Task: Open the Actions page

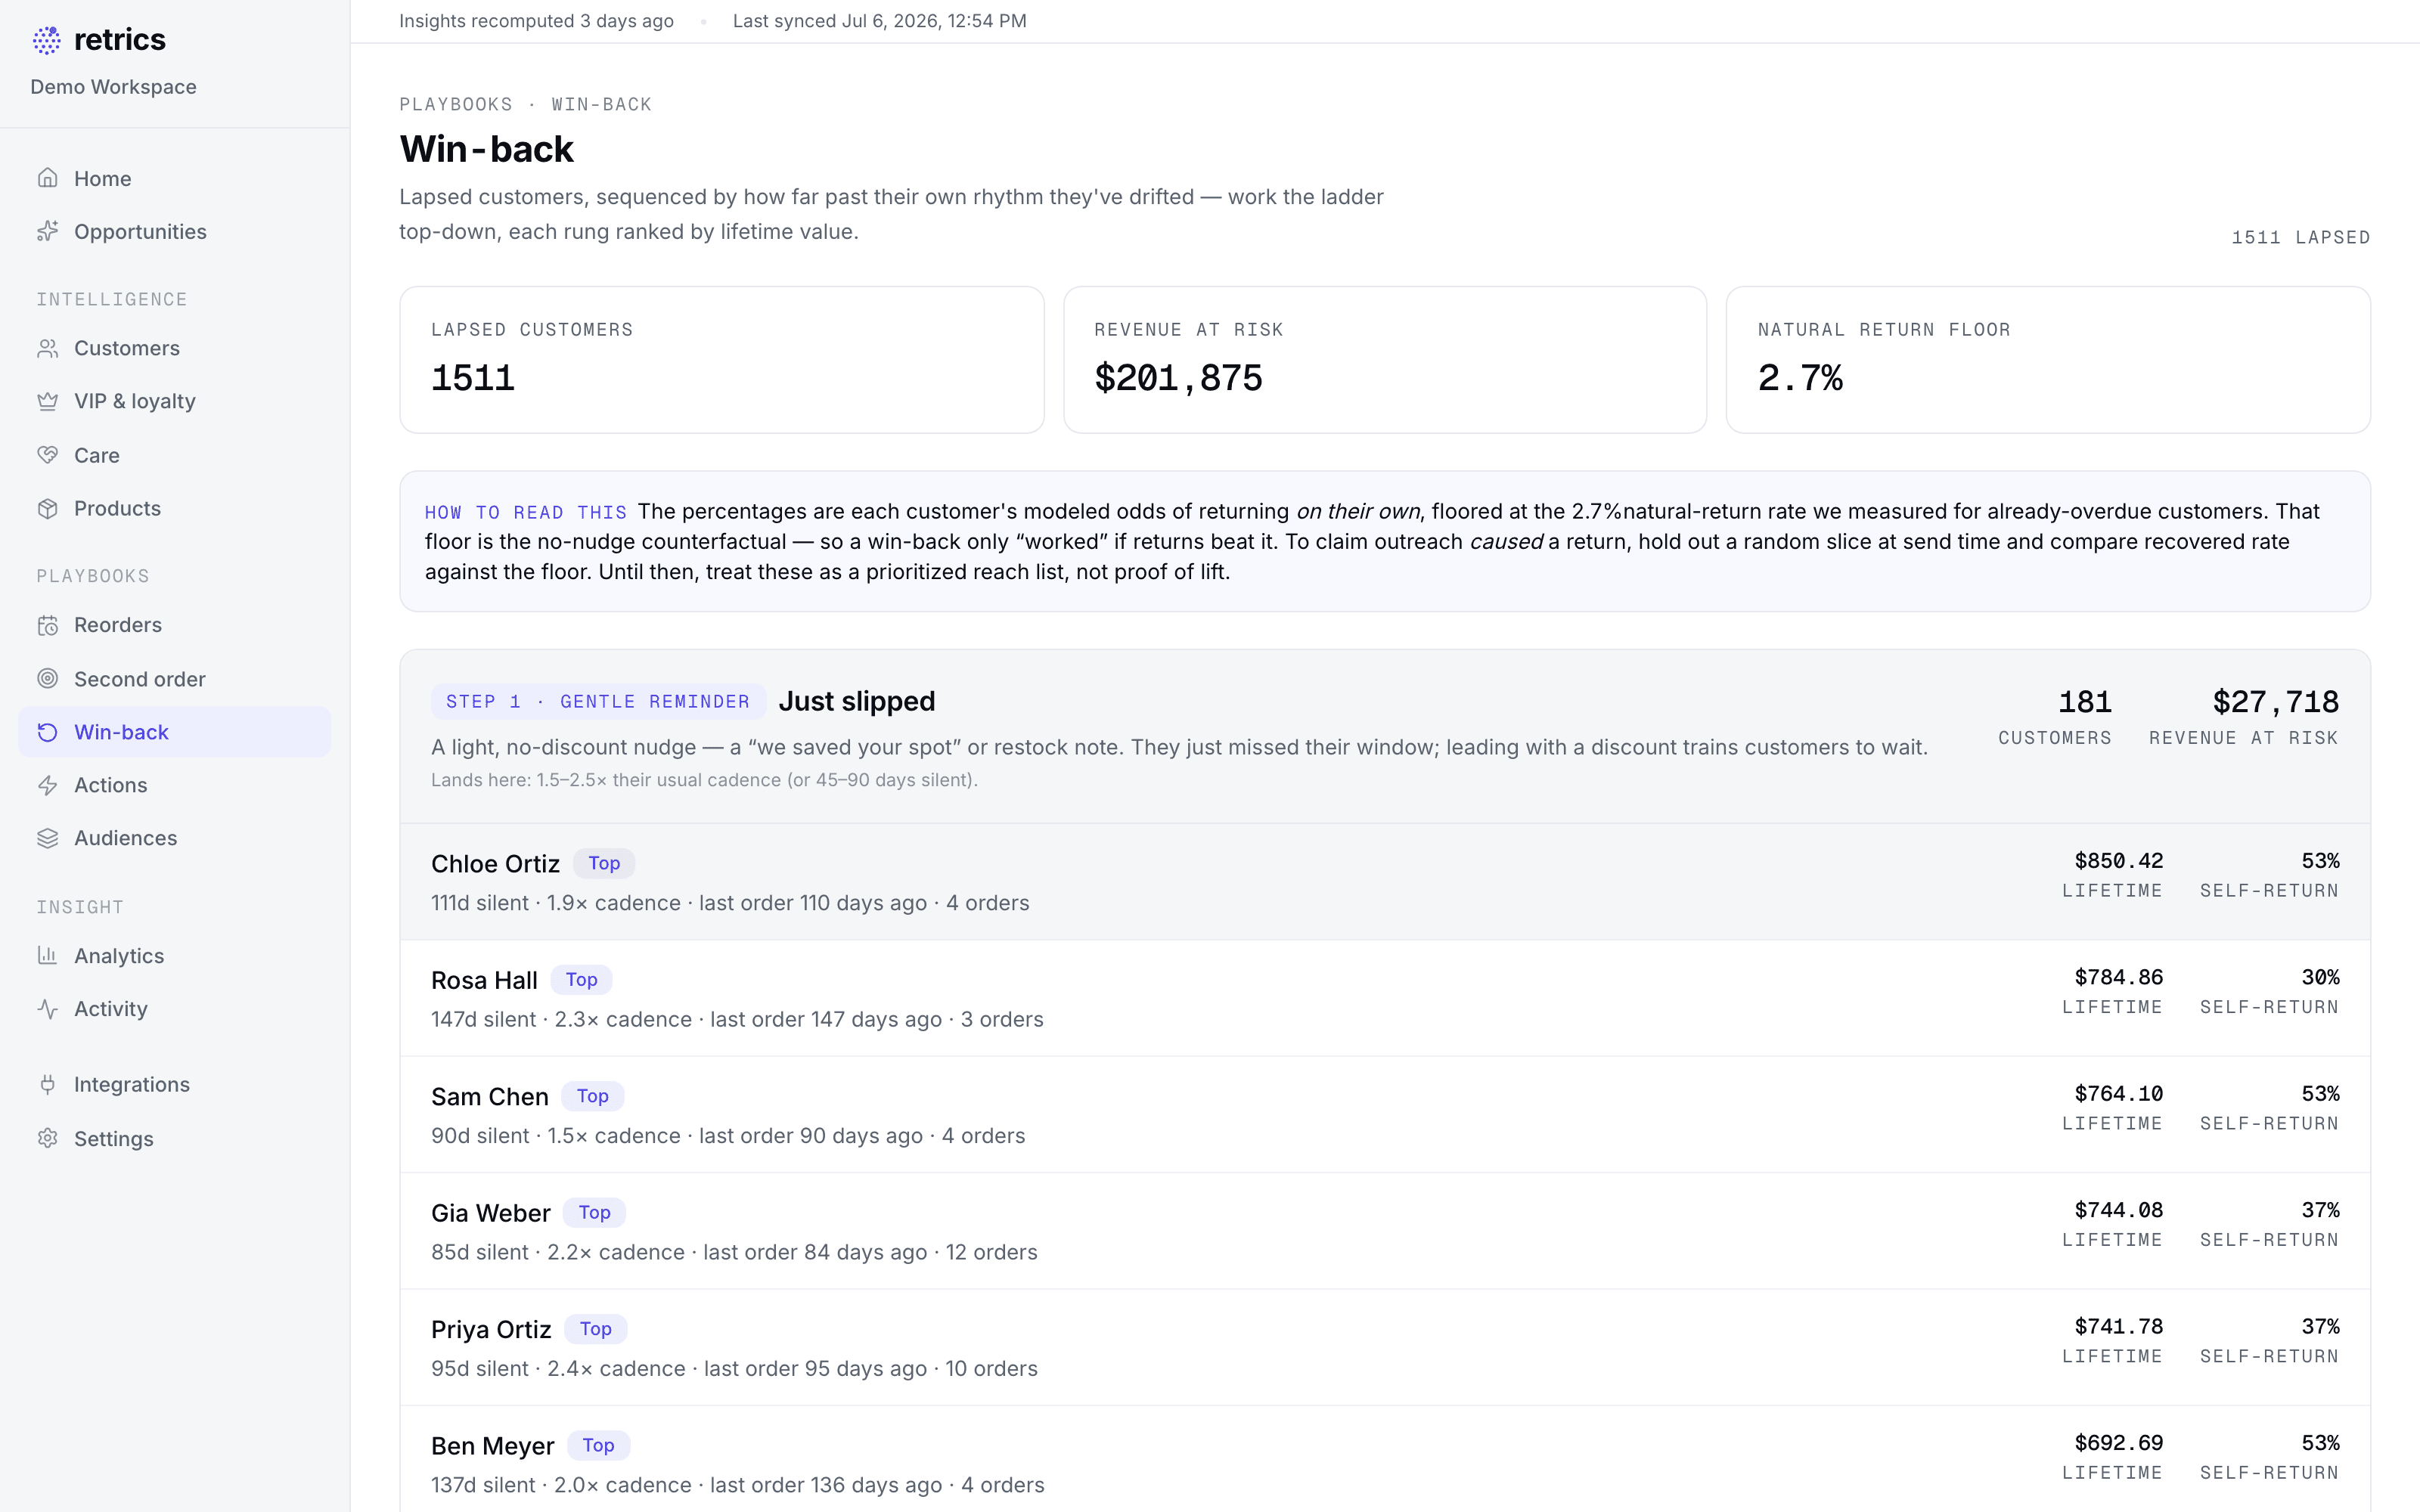Action: pyautogui.click(x=174, y=785)
